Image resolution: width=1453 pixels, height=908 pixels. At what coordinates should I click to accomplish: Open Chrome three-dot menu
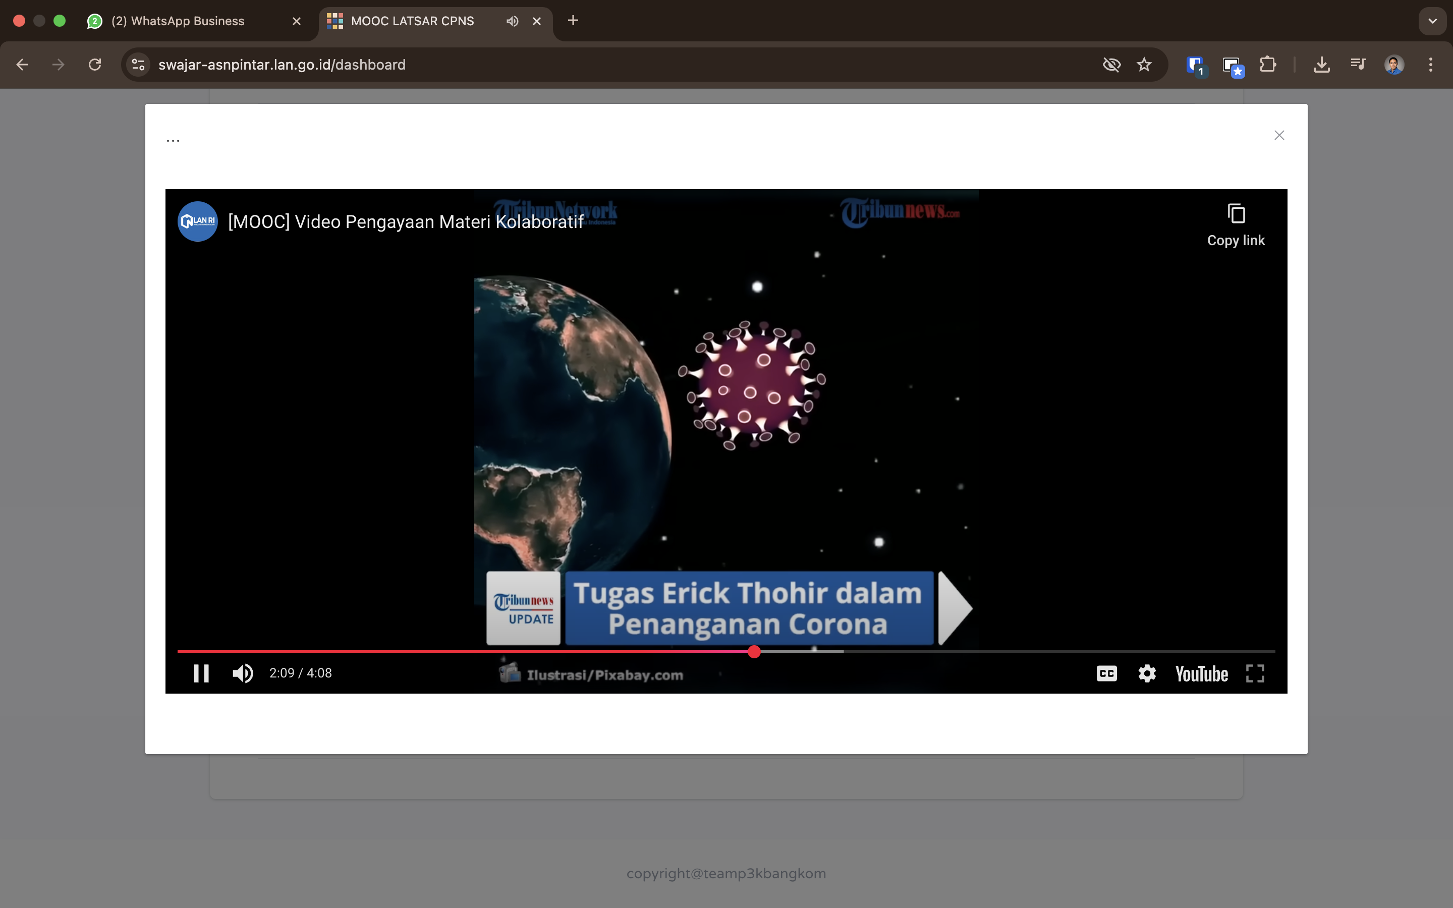pyautogui.click(x=1430, y=64)
